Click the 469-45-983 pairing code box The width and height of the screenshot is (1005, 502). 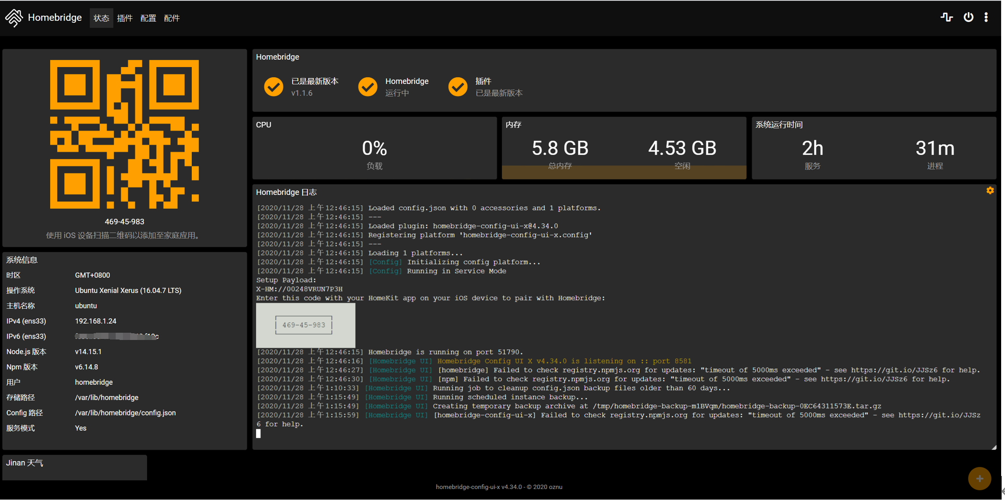click(x=303, y=325)
